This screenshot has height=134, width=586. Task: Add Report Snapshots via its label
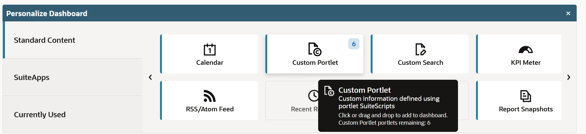click(x=526, y=109)
